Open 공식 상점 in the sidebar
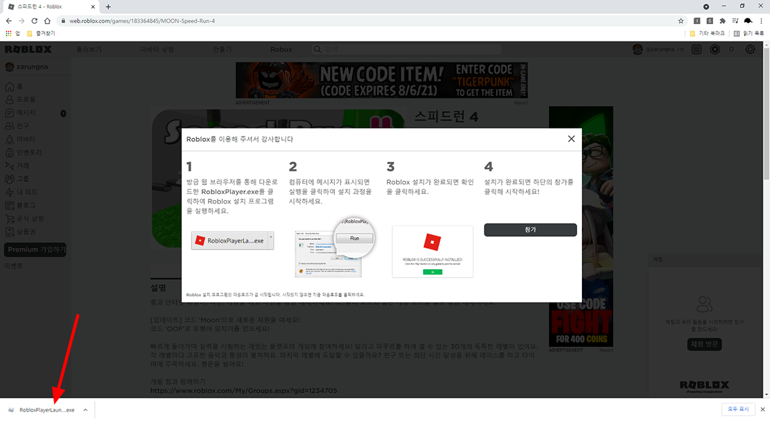This screenshot has width=770, height=421. pos(25,218)
